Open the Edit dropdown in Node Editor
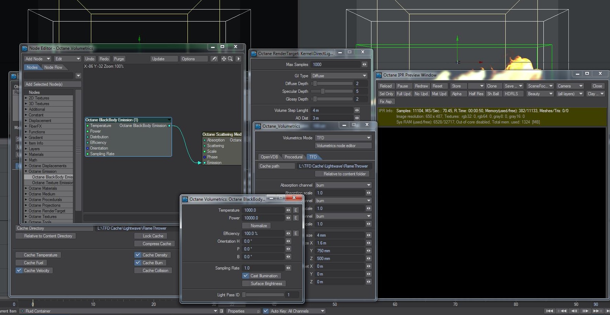 coord(68,59)
